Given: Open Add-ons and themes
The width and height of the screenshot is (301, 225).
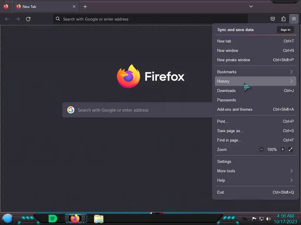Looking at the screenshot, I should (255, 110).
